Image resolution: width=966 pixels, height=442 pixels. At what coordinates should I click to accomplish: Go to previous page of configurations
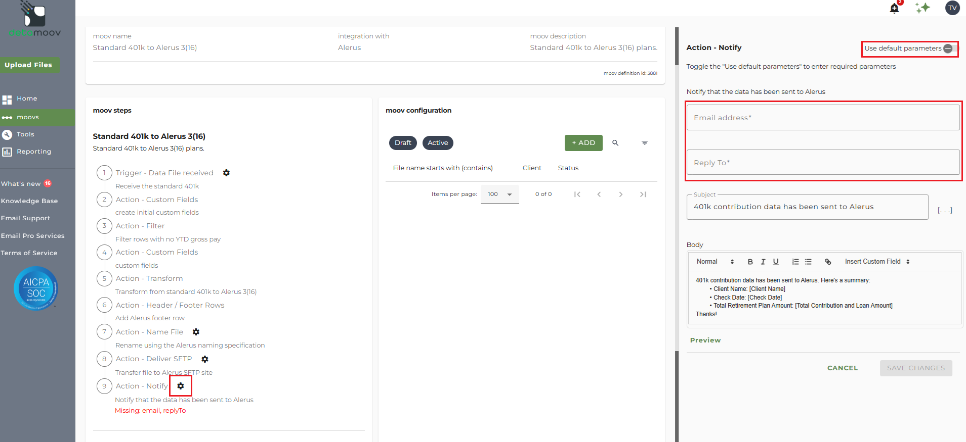click(599, 194)
